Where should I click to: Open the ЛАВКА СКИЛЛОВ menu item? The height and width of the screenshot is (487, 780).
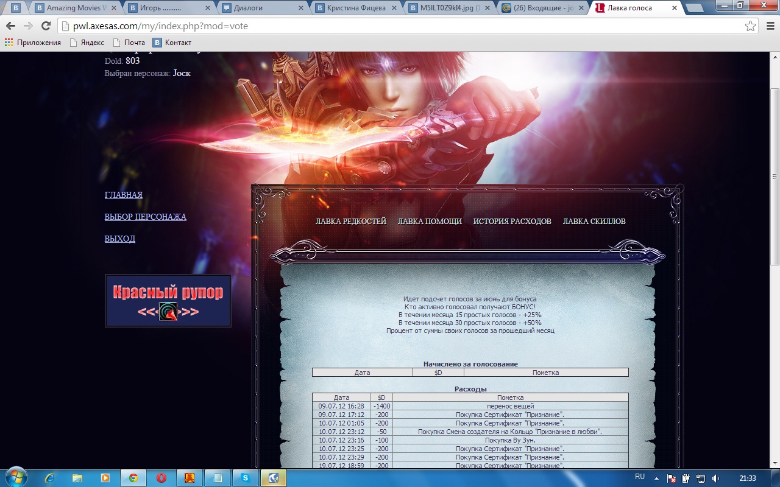tap(594, 222)
